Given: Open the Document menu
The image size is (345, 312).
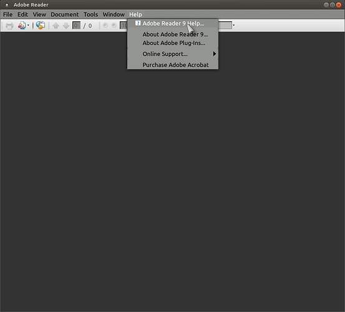Looking at the screenshot, I should (x=64, y=14).
